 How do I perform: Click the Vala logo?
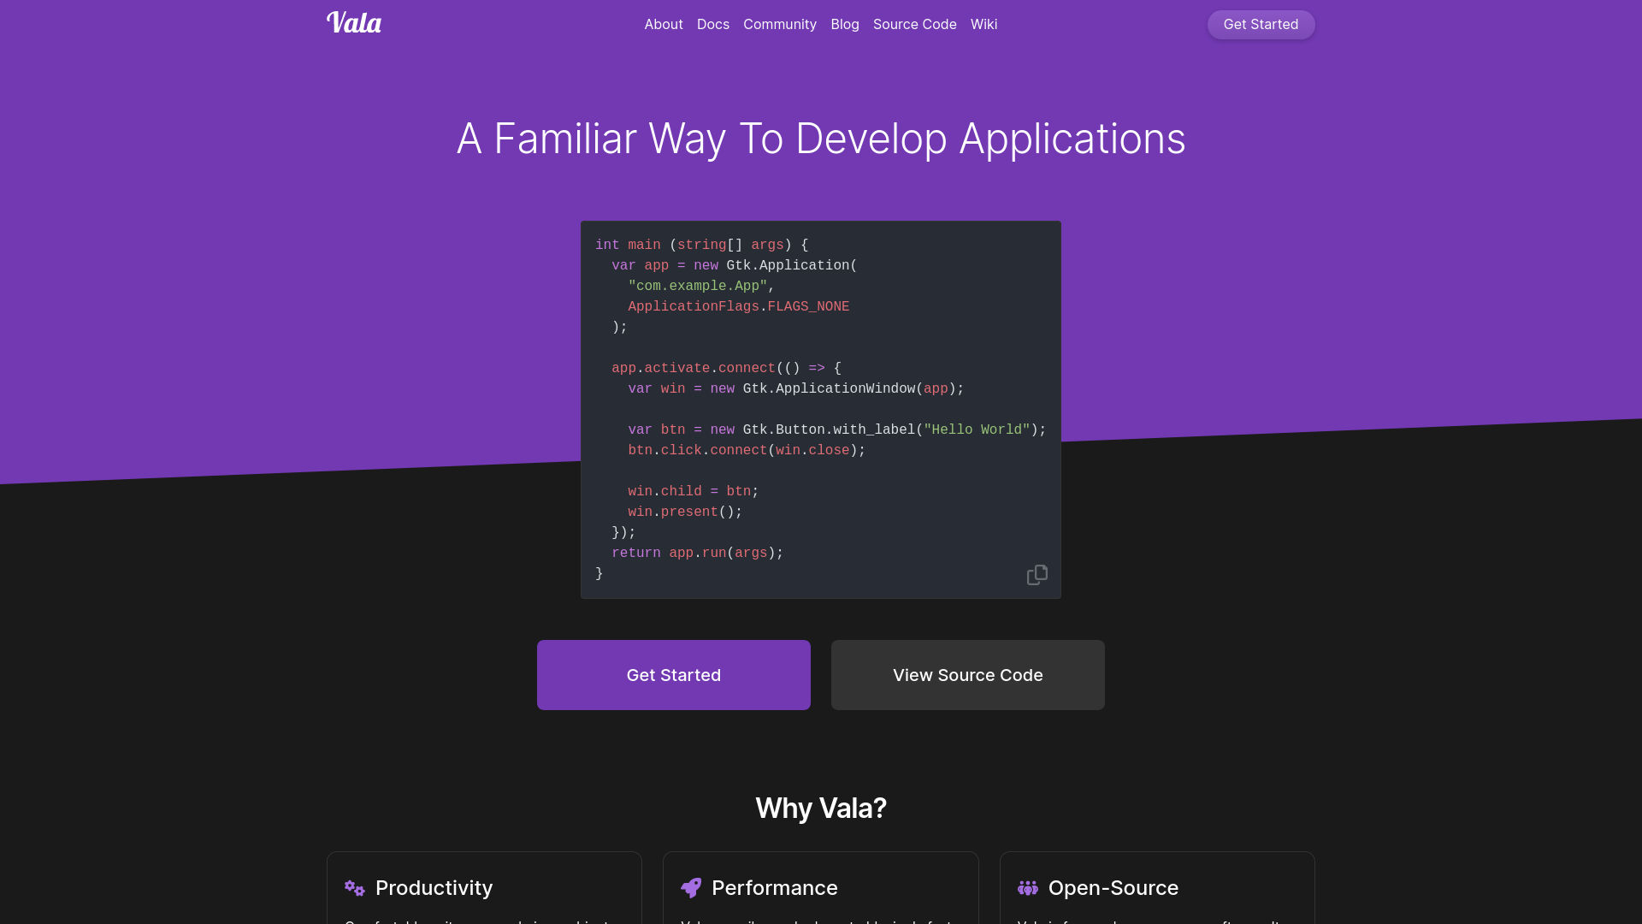[x=354, y=23]
